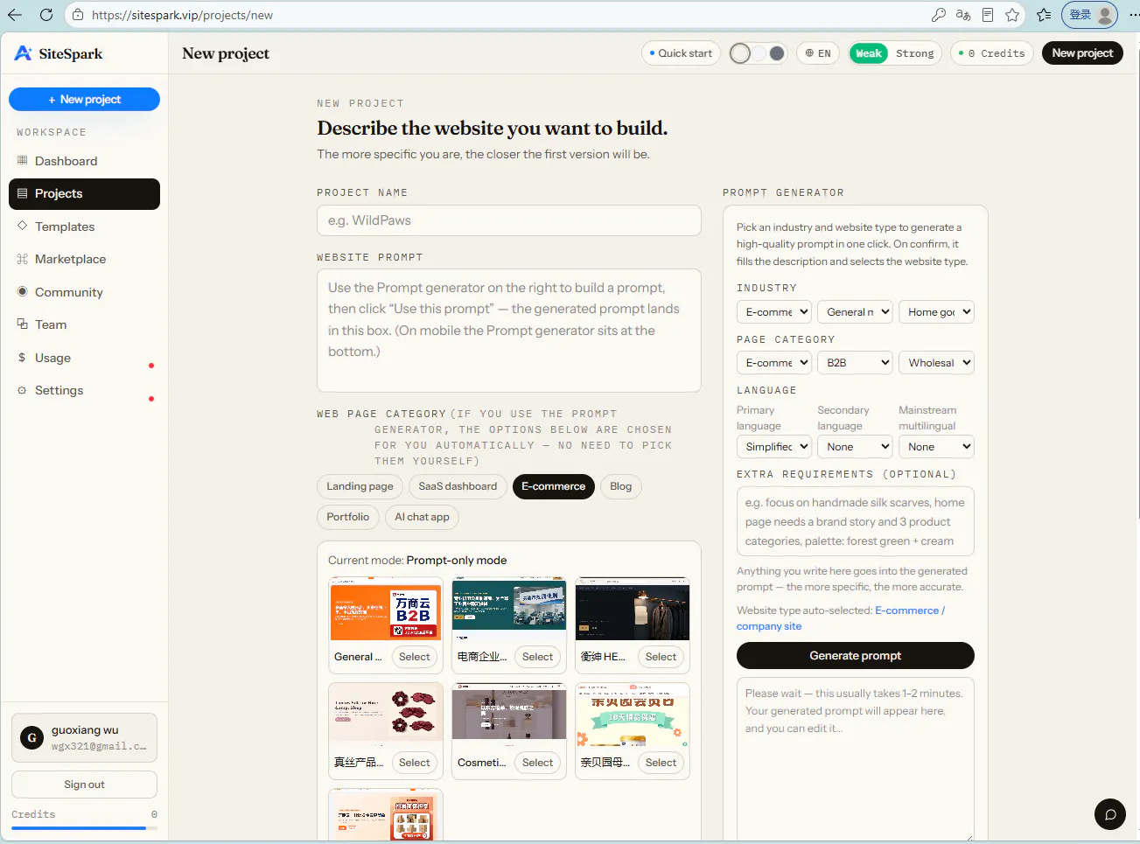Viewport: 1140px width, 844px height.
Task: Click the browser back arrow
Action: 15,15
